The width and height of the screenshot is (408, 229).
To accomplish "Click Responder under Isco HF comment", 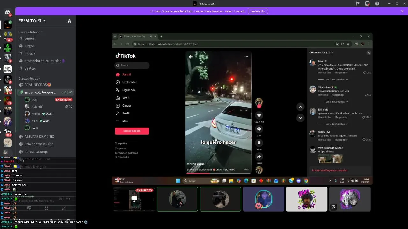I will click(x=341, y=73).
